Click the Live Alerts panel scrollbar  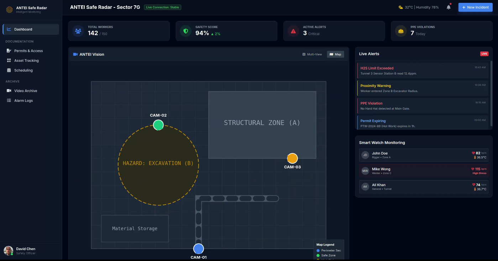point(492,94)
